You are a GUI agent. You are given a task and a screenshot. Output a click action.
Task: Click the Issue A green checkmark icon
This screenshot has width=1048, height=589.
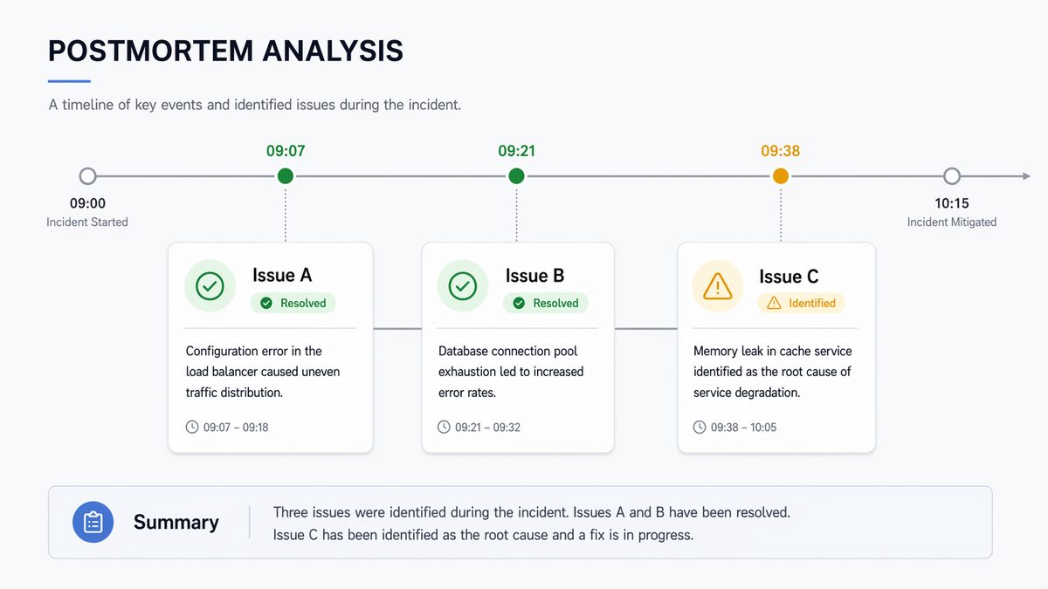(210, 285)
